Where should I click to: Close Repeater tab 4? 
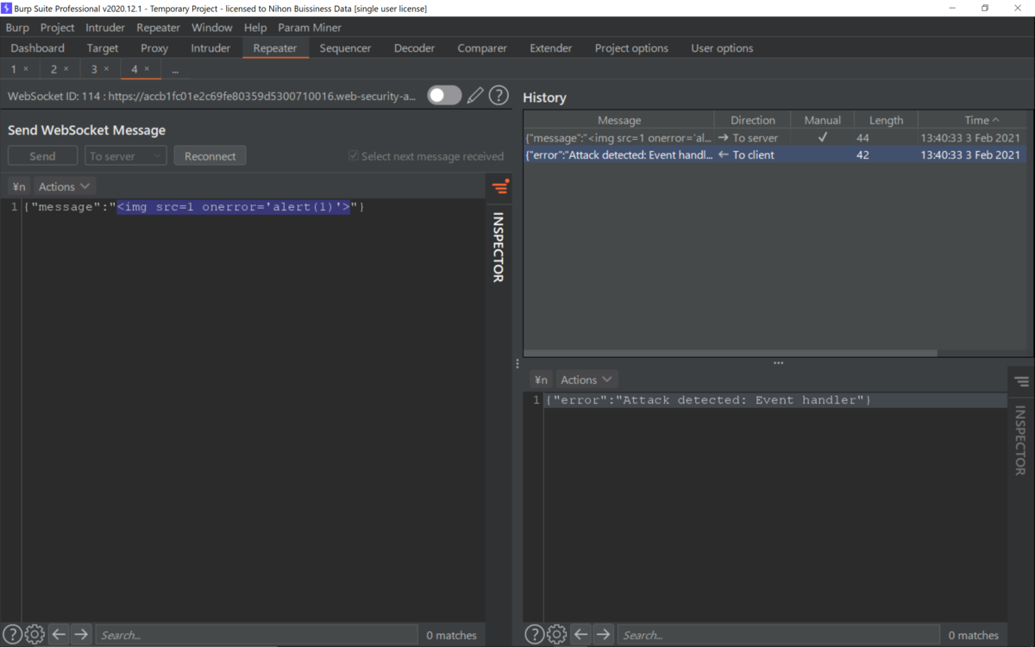pos(147,69)
